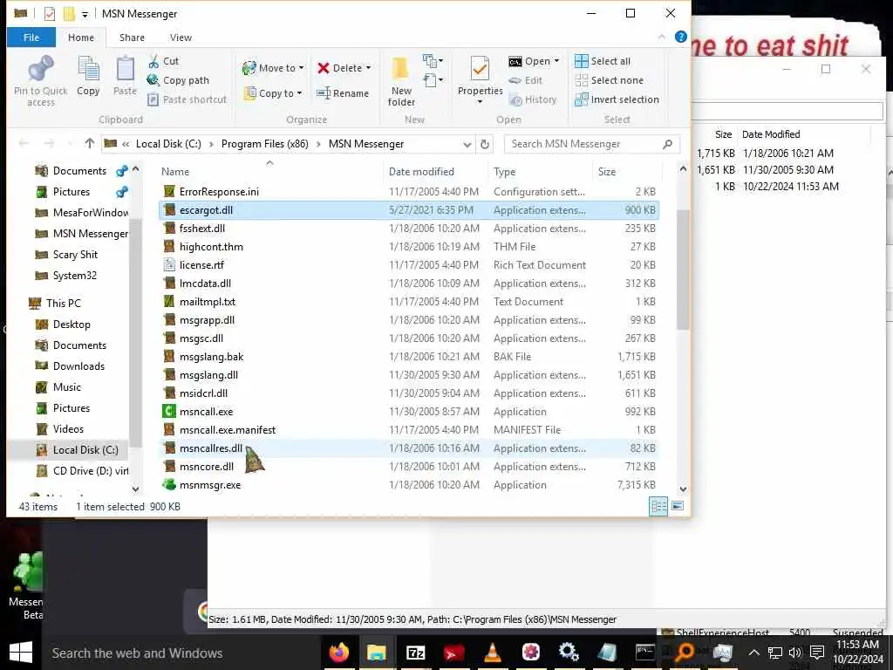Open VLC media player from the taskbar
Image resolution: width=893 pixels, height=670 pixels.
(x=492, y=652)
